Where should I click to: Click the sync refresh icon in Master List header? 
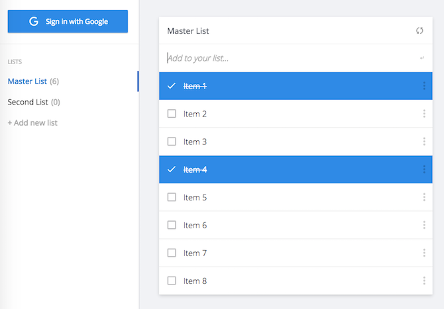point(419,30)
